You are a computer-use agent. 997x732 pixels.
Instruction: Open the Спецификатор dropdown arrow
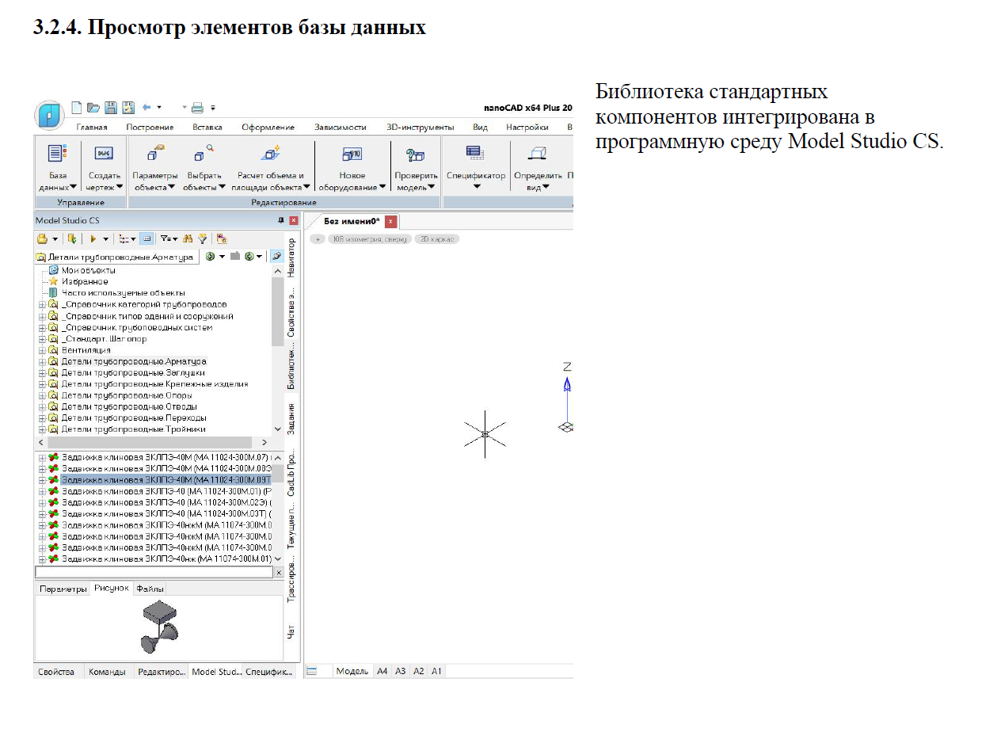(477, 187)
